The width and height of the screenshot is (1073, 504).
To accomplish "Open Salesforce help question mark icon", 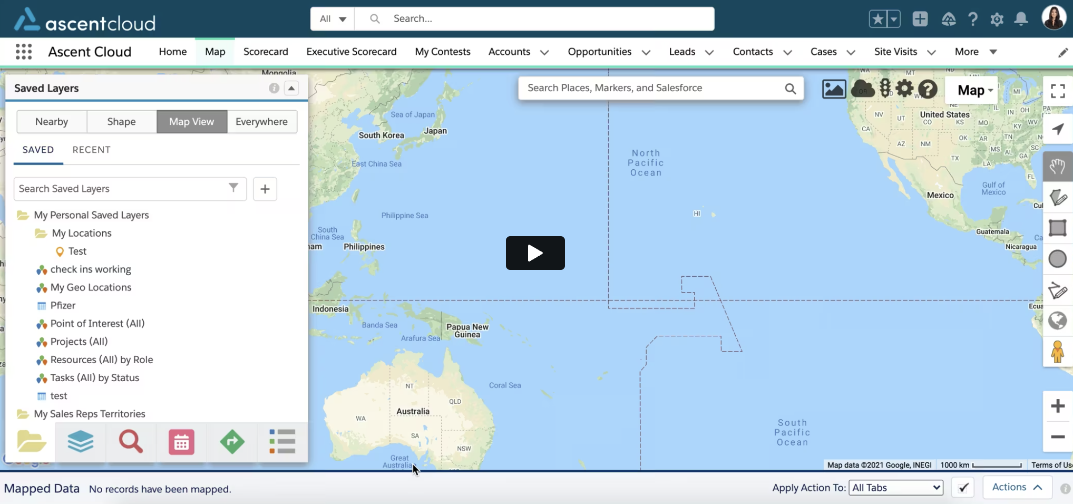I will 973,19.
